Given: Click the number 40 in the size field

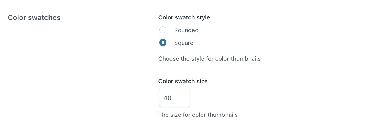Looking at the screenshot, I should coord(167,98).
